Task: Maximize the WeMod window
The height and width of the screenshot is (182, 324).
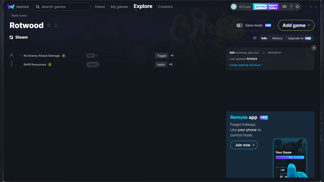Action: [x=311, y=7]
